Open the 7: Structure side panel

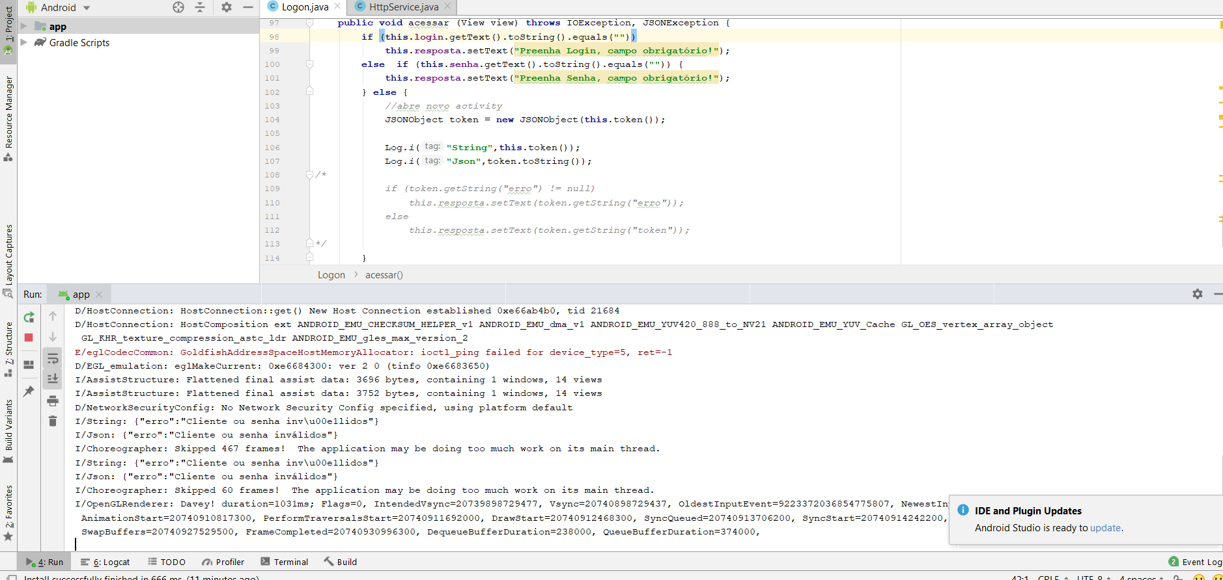[x=8, y=349]
